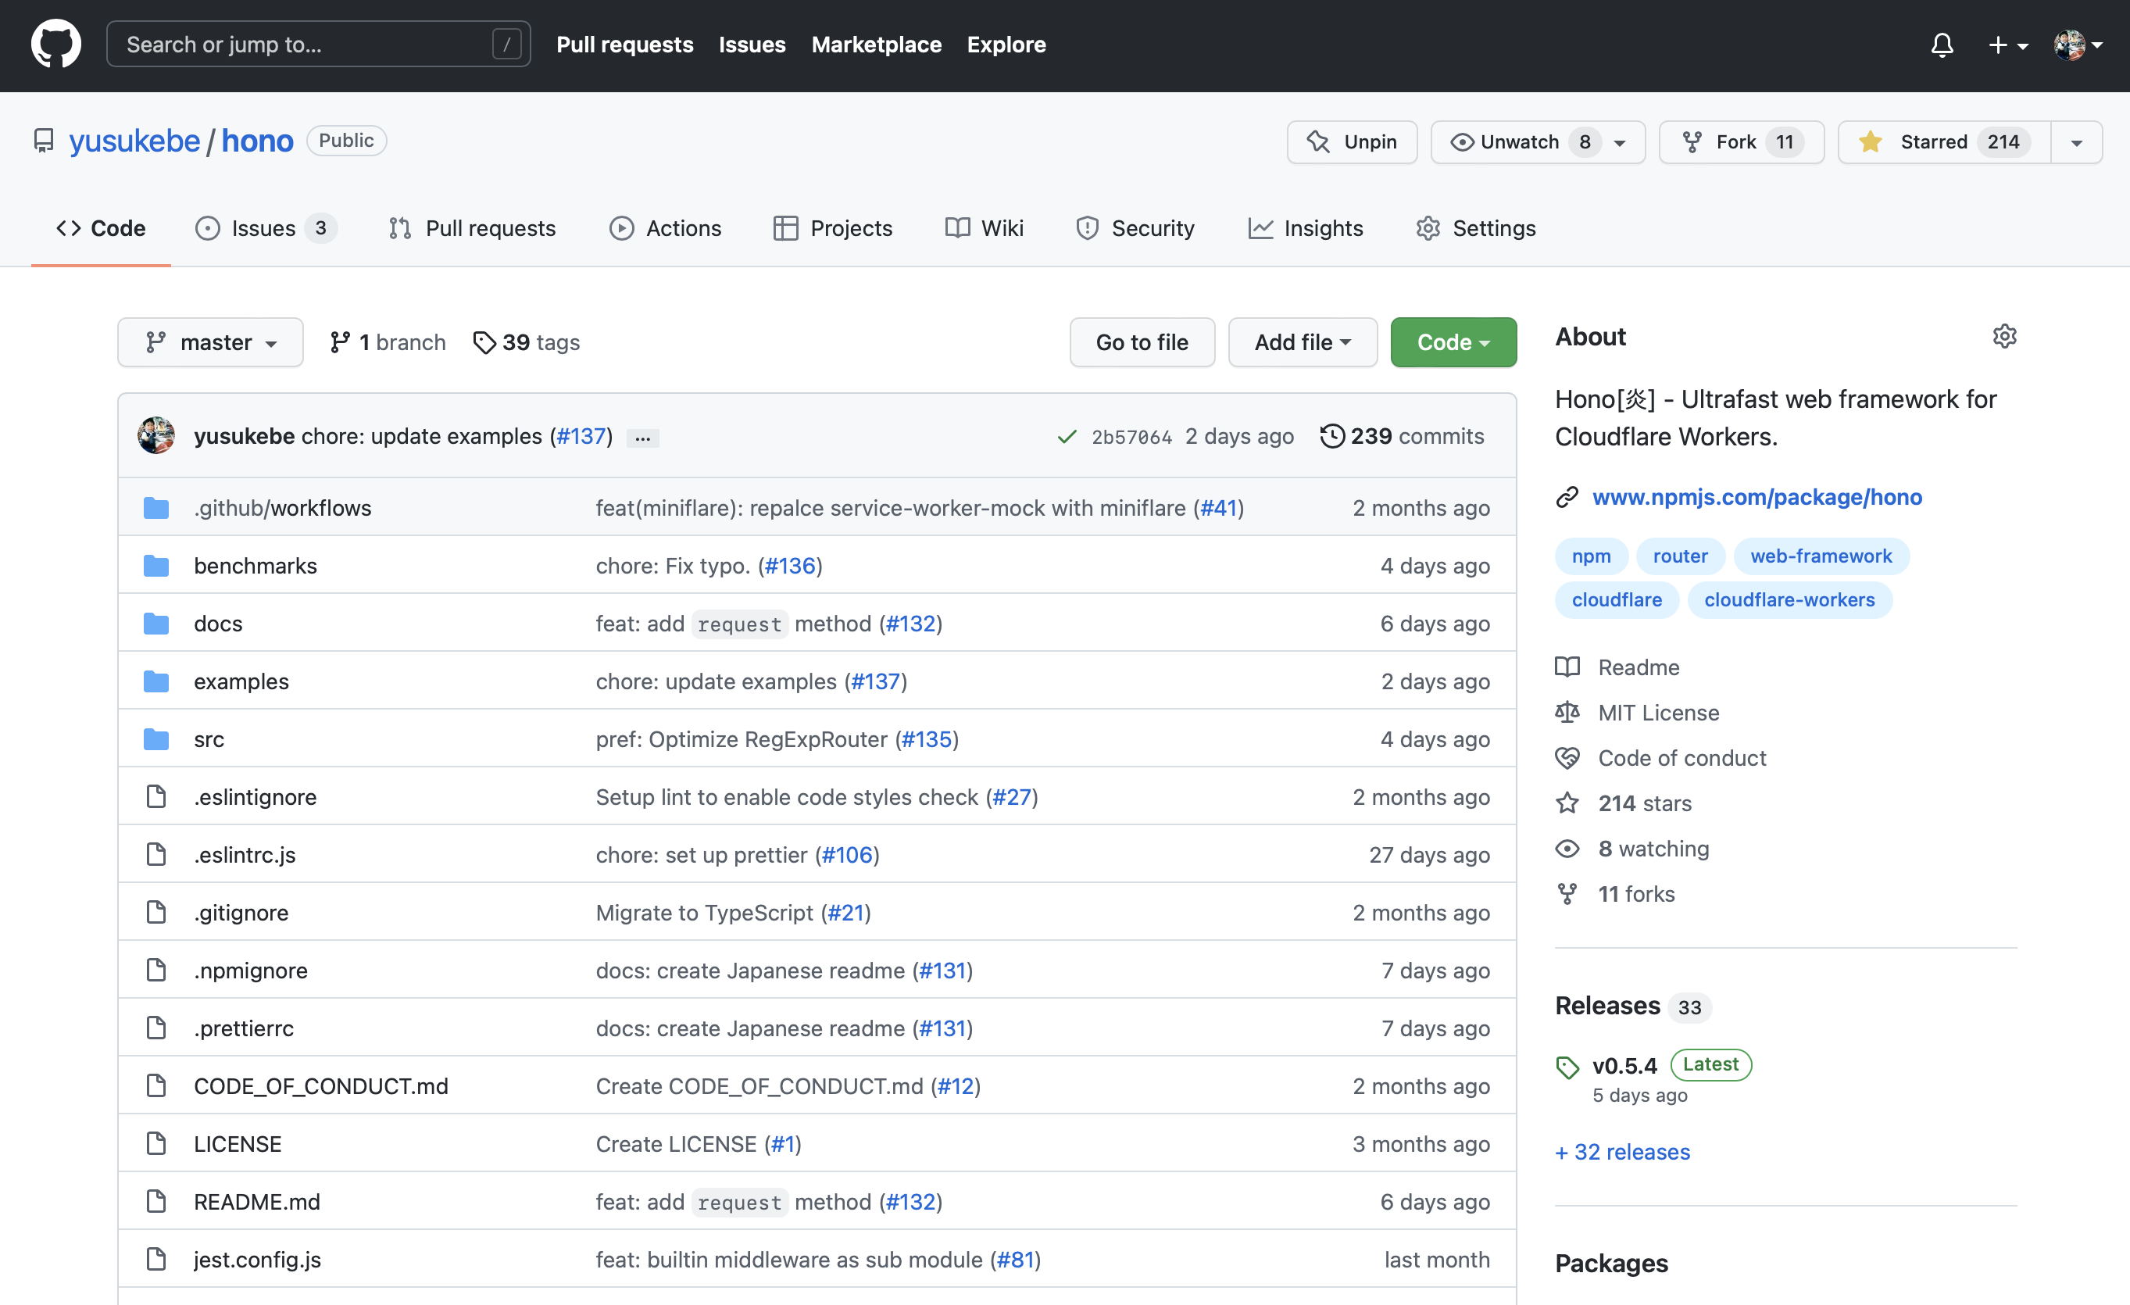Screen dimensions: 2130x1305
Task: Open the Insights tab
Action: pos(1306,228)
